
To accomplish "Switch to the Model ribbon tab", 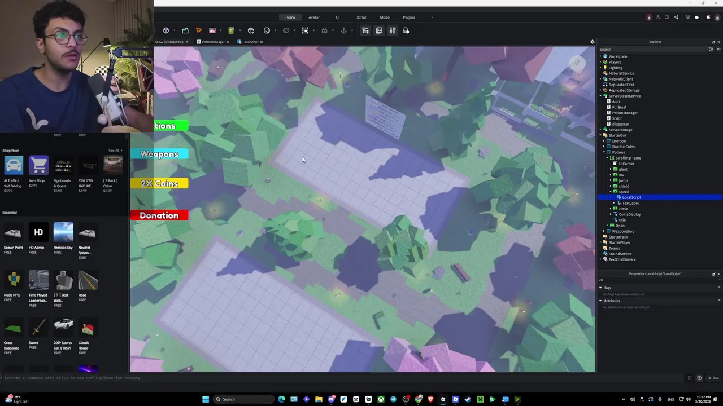I will click(385, 17).
